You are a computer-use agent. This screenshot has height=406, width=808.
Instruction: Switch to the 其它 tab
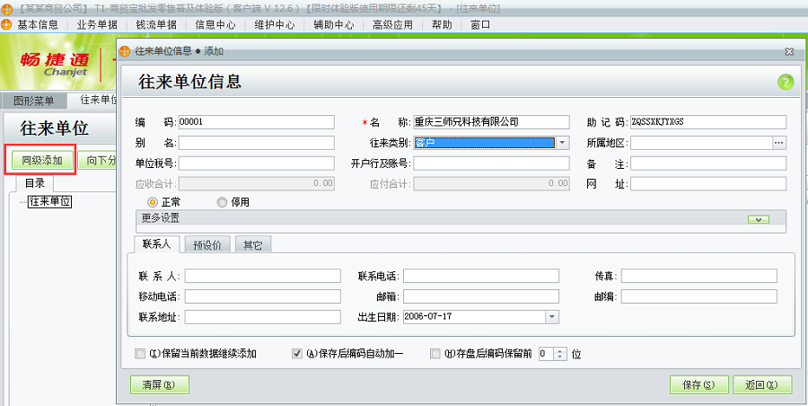tap(253, 245)
